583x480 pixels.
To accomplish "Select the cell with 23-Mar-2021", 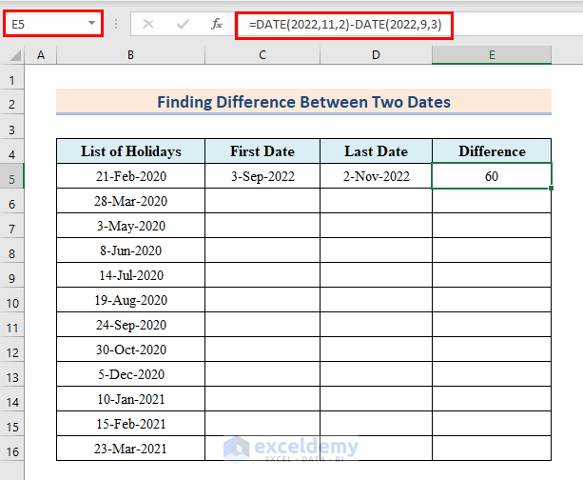I will tap(130, 449).
